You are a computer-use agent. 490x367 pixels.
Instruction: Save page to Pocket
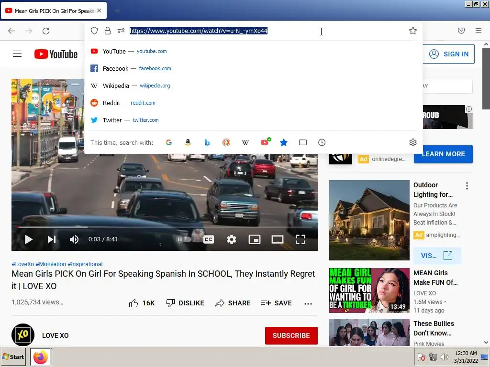coord(461,31)
